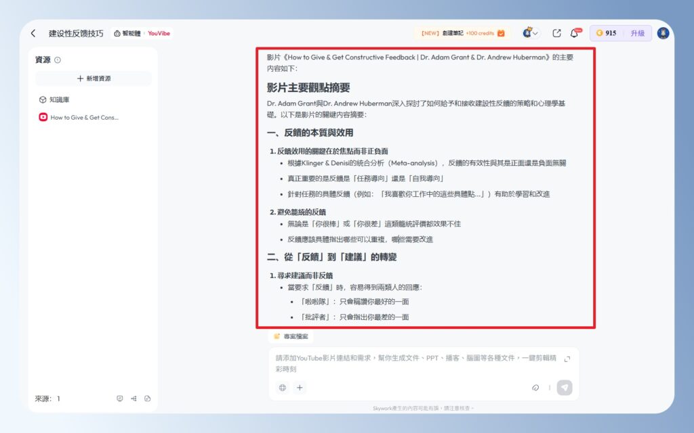Select the globe icon in the message bar

point(282,387)
